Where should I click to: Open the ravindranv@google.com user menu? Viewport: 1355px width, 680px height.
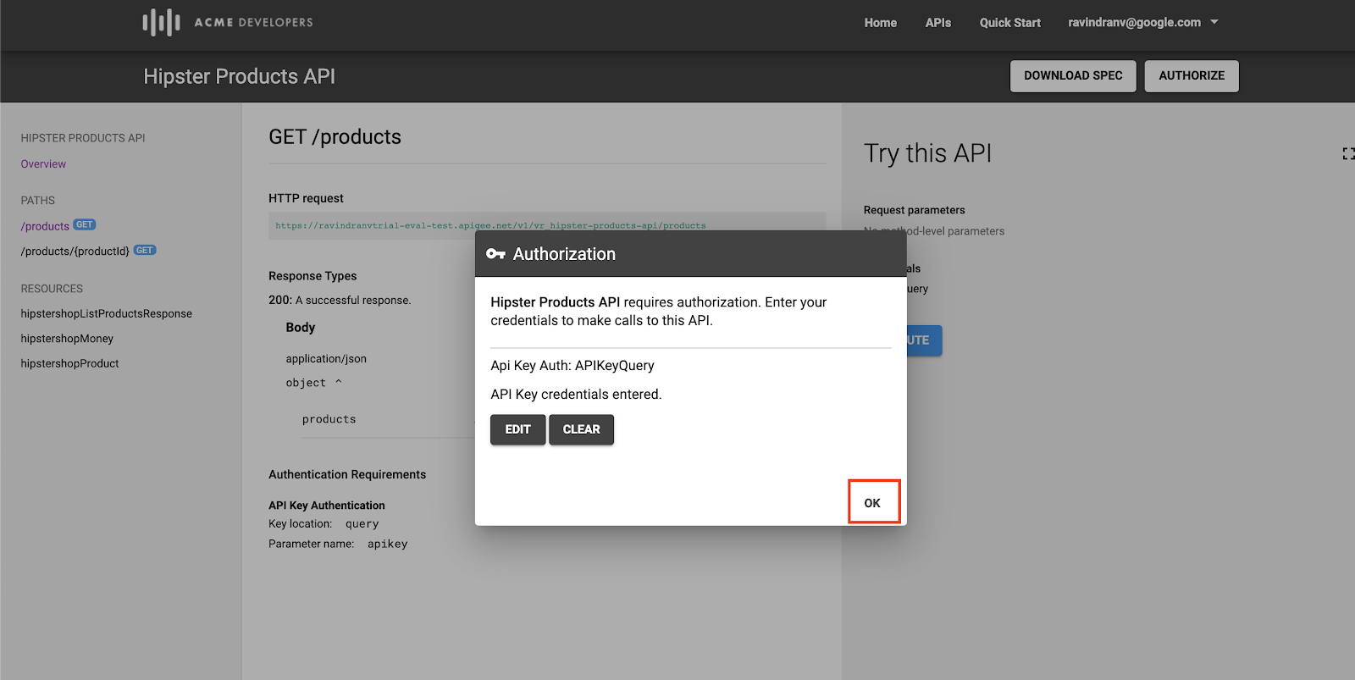point(1134,23)
